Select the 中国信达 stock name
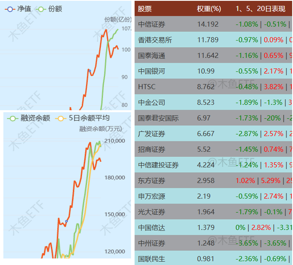The image size is (293, 265). click(x=152, y=228)
